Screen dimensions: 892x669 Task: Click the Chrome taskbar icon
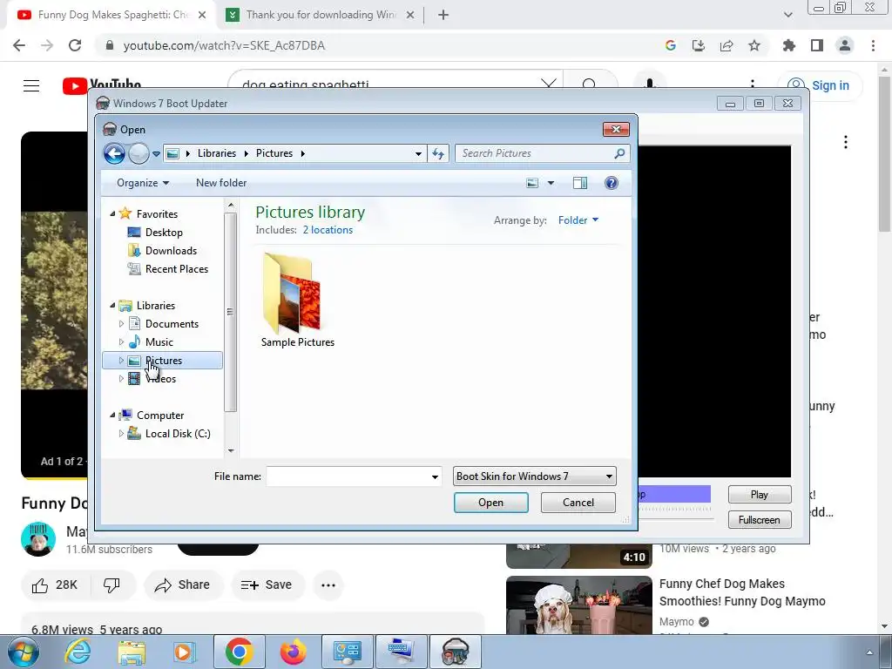240,652
